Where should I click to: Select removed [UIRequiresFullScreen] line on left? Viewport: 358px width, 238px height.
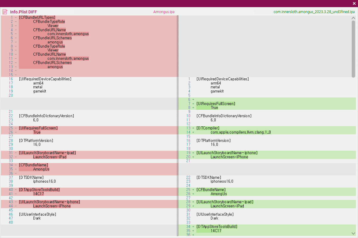pos(38,128)
